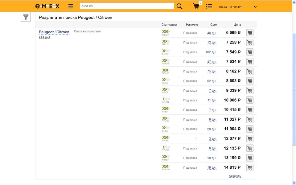The height and width of the screenshot is (185, 296).
Task: Click the 102 дн. delivery term link
Action: coord(211,52)
